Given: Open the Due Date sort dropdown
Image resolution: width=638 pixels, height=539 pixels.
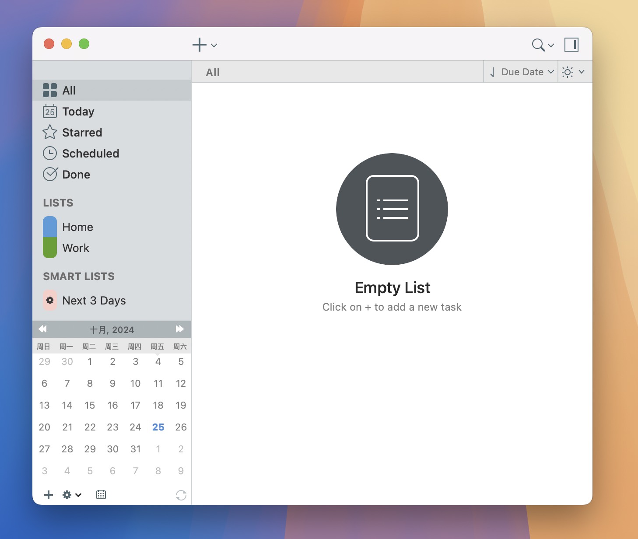Looking at the screenshot, I should (523, 72).
